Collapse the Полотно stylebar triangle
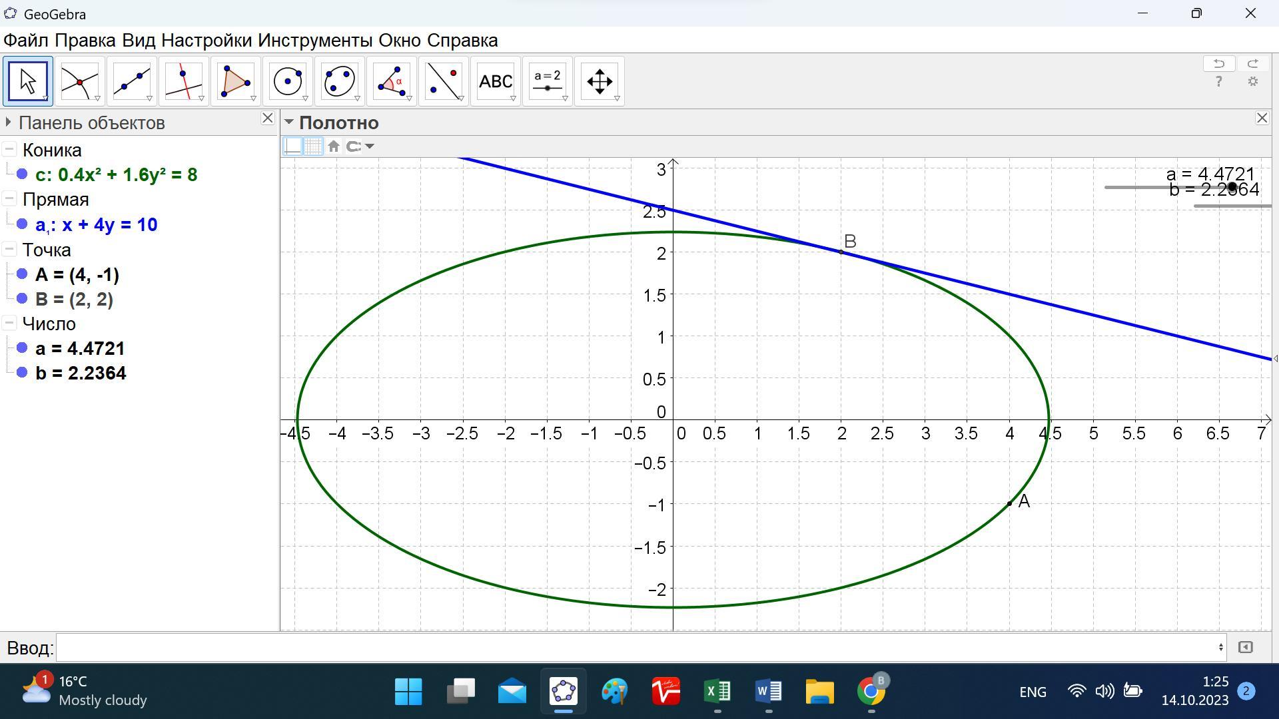The height and width of the screenshot is (719, 1279). [289, 122]
